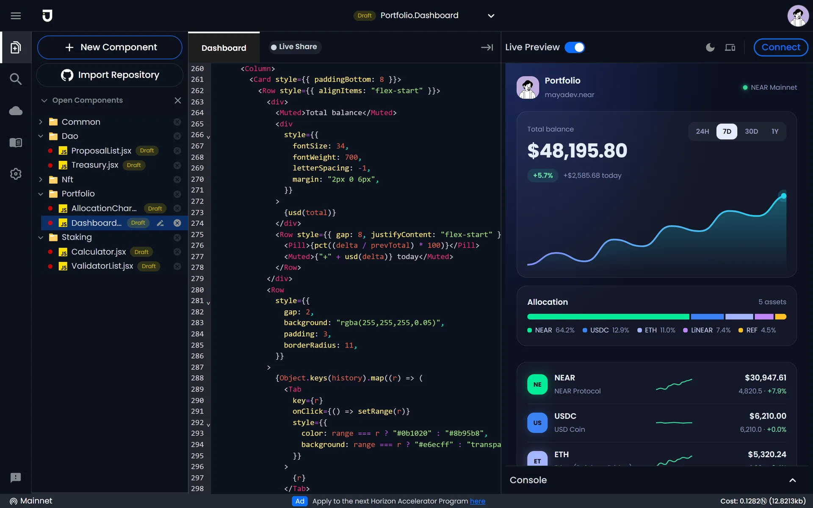Fold code at line 266
The width and height of the screenshot is (813, 508).
[x=208, y=137]
